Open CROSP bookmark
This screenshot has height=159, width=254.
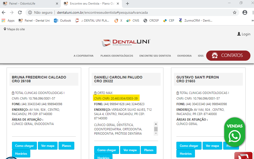click(151, 21)
